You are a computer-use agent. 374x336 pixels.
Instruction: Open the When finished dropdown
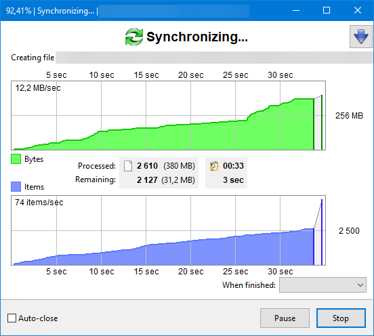click(x=323, y=285)
